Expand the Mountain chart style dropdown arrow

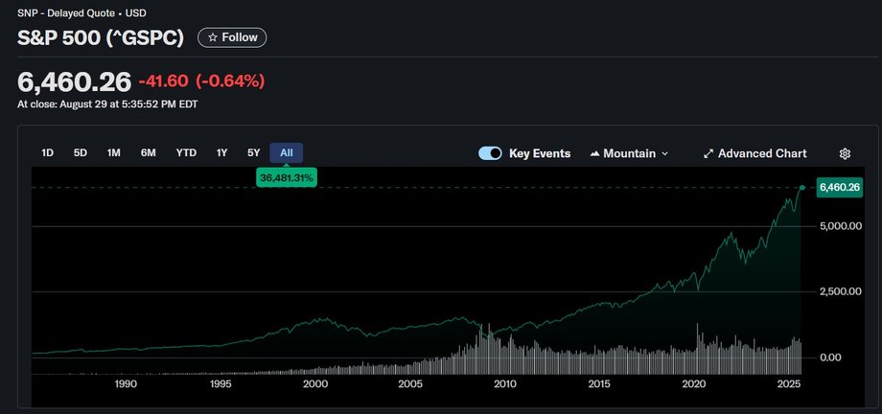(x=665, y=153)
